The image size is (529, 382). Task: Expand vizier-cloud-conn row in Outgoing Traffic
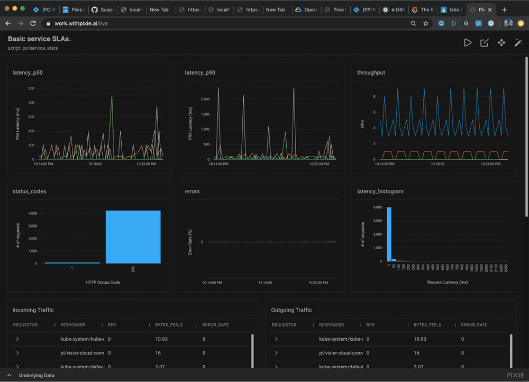coord(276,353)
